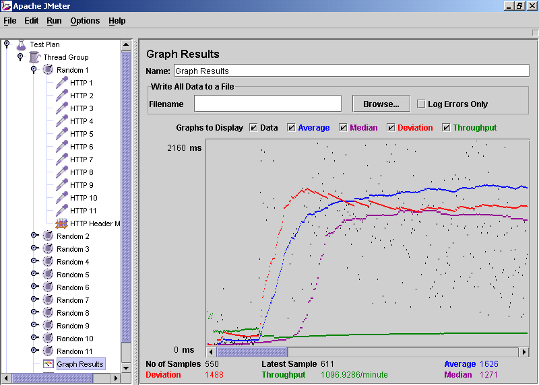539x385 pixels.
Task: Open the Run menu
Action: pyautogui.click(x=54, y=21)
